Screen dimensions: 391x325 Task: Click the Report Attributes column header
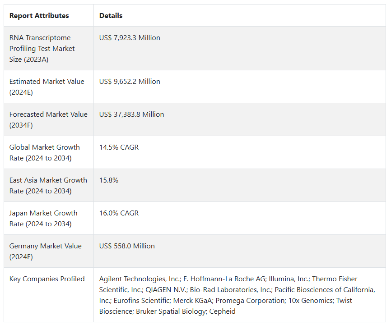coord(39,16)
